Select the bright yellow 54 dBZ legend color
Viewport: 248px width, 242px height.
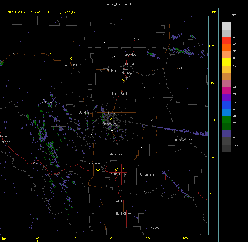226,62
